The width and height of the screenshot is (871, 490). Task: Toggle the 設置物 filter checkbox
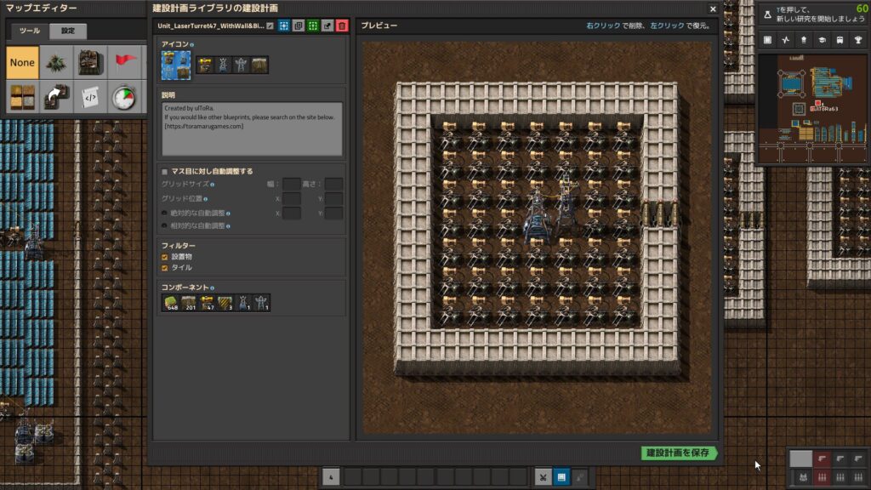[164, 257]
